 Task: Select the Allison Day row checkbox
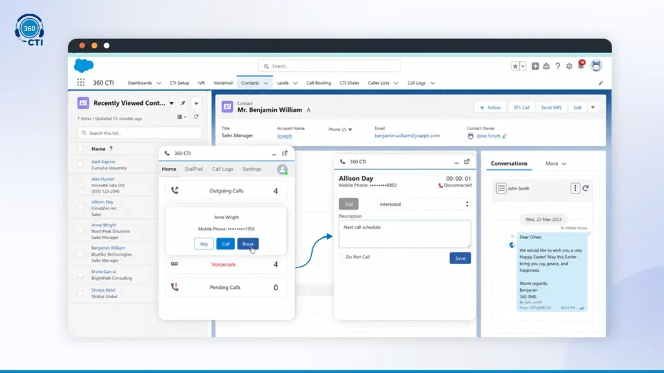[x=80, y=208]
